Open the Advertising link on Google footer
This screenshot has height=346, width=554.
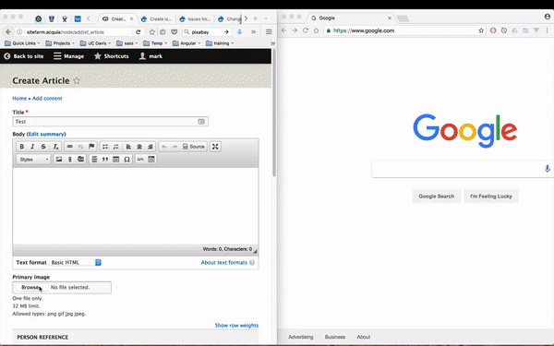tap(301, 337)
